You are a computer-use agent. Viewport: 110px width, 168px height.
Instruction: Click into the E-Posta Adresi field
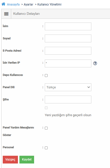click(68, 51)
